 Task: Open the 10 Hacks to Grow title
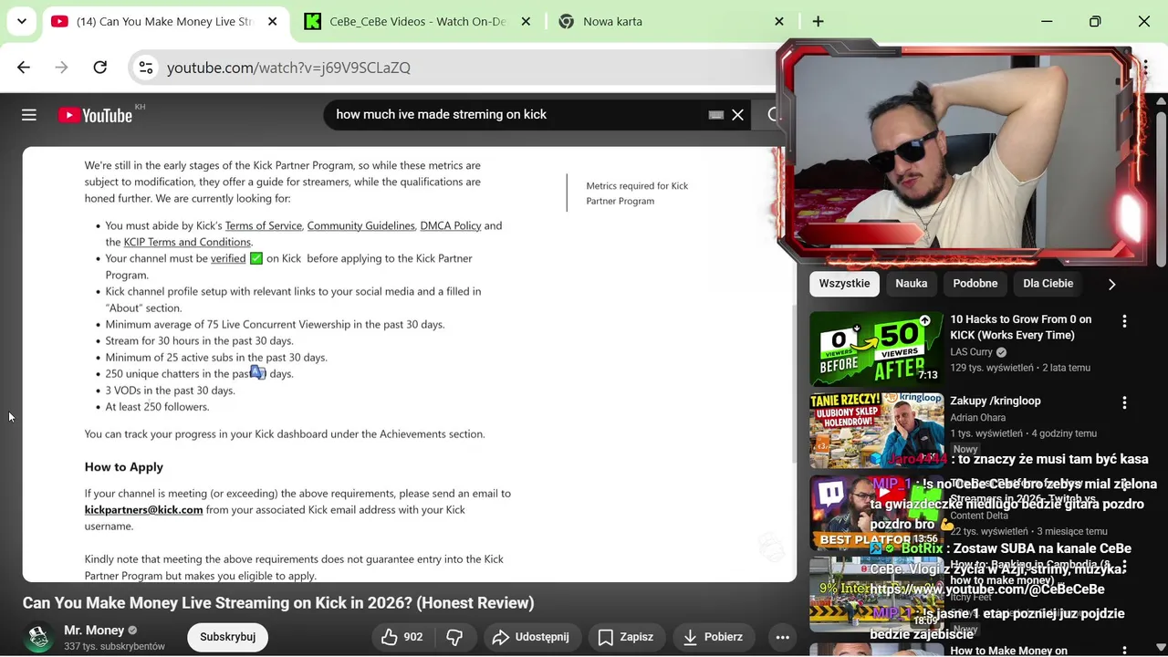1020,327
